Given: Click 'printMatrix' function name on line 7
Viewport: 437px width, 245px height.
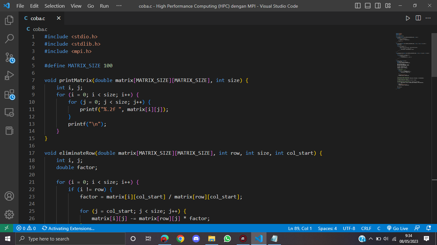Looking at the screenshot, I should pyautogui.click(x=75, y=80).
